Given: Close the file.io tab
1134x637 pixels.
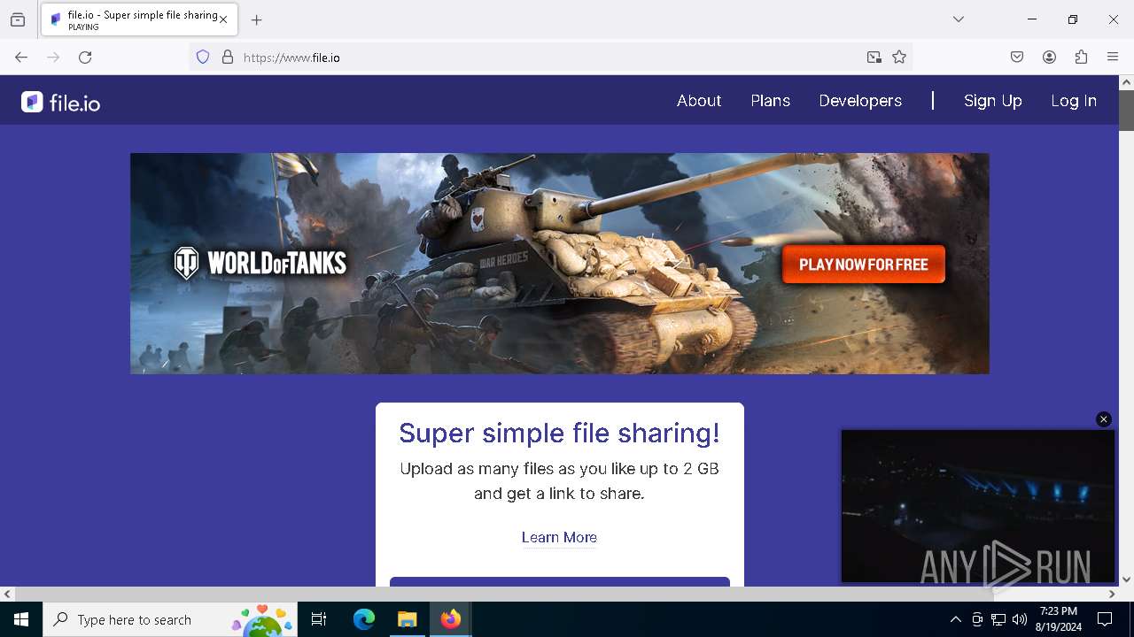Looking at the screenshot, I should (223, 19).
